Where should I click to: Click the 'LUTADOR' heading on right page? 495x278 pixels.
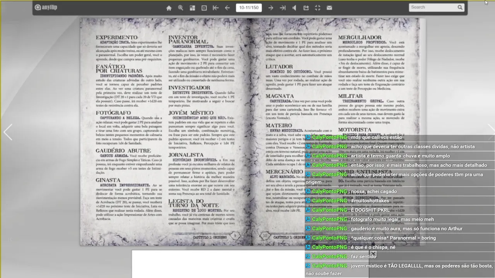tap(279, 66)
